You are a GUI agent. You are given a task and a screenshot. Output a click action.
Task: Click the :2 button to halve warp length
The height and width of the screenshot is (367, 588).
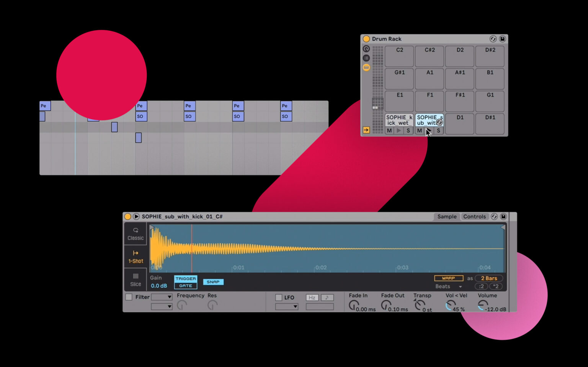(481, 286)
